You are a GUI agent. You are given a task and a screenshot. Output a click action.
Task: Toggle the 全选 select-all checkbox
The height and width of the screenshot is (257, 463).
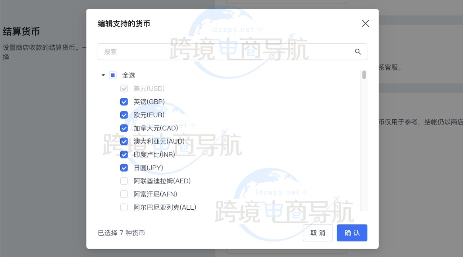(113, 75)
